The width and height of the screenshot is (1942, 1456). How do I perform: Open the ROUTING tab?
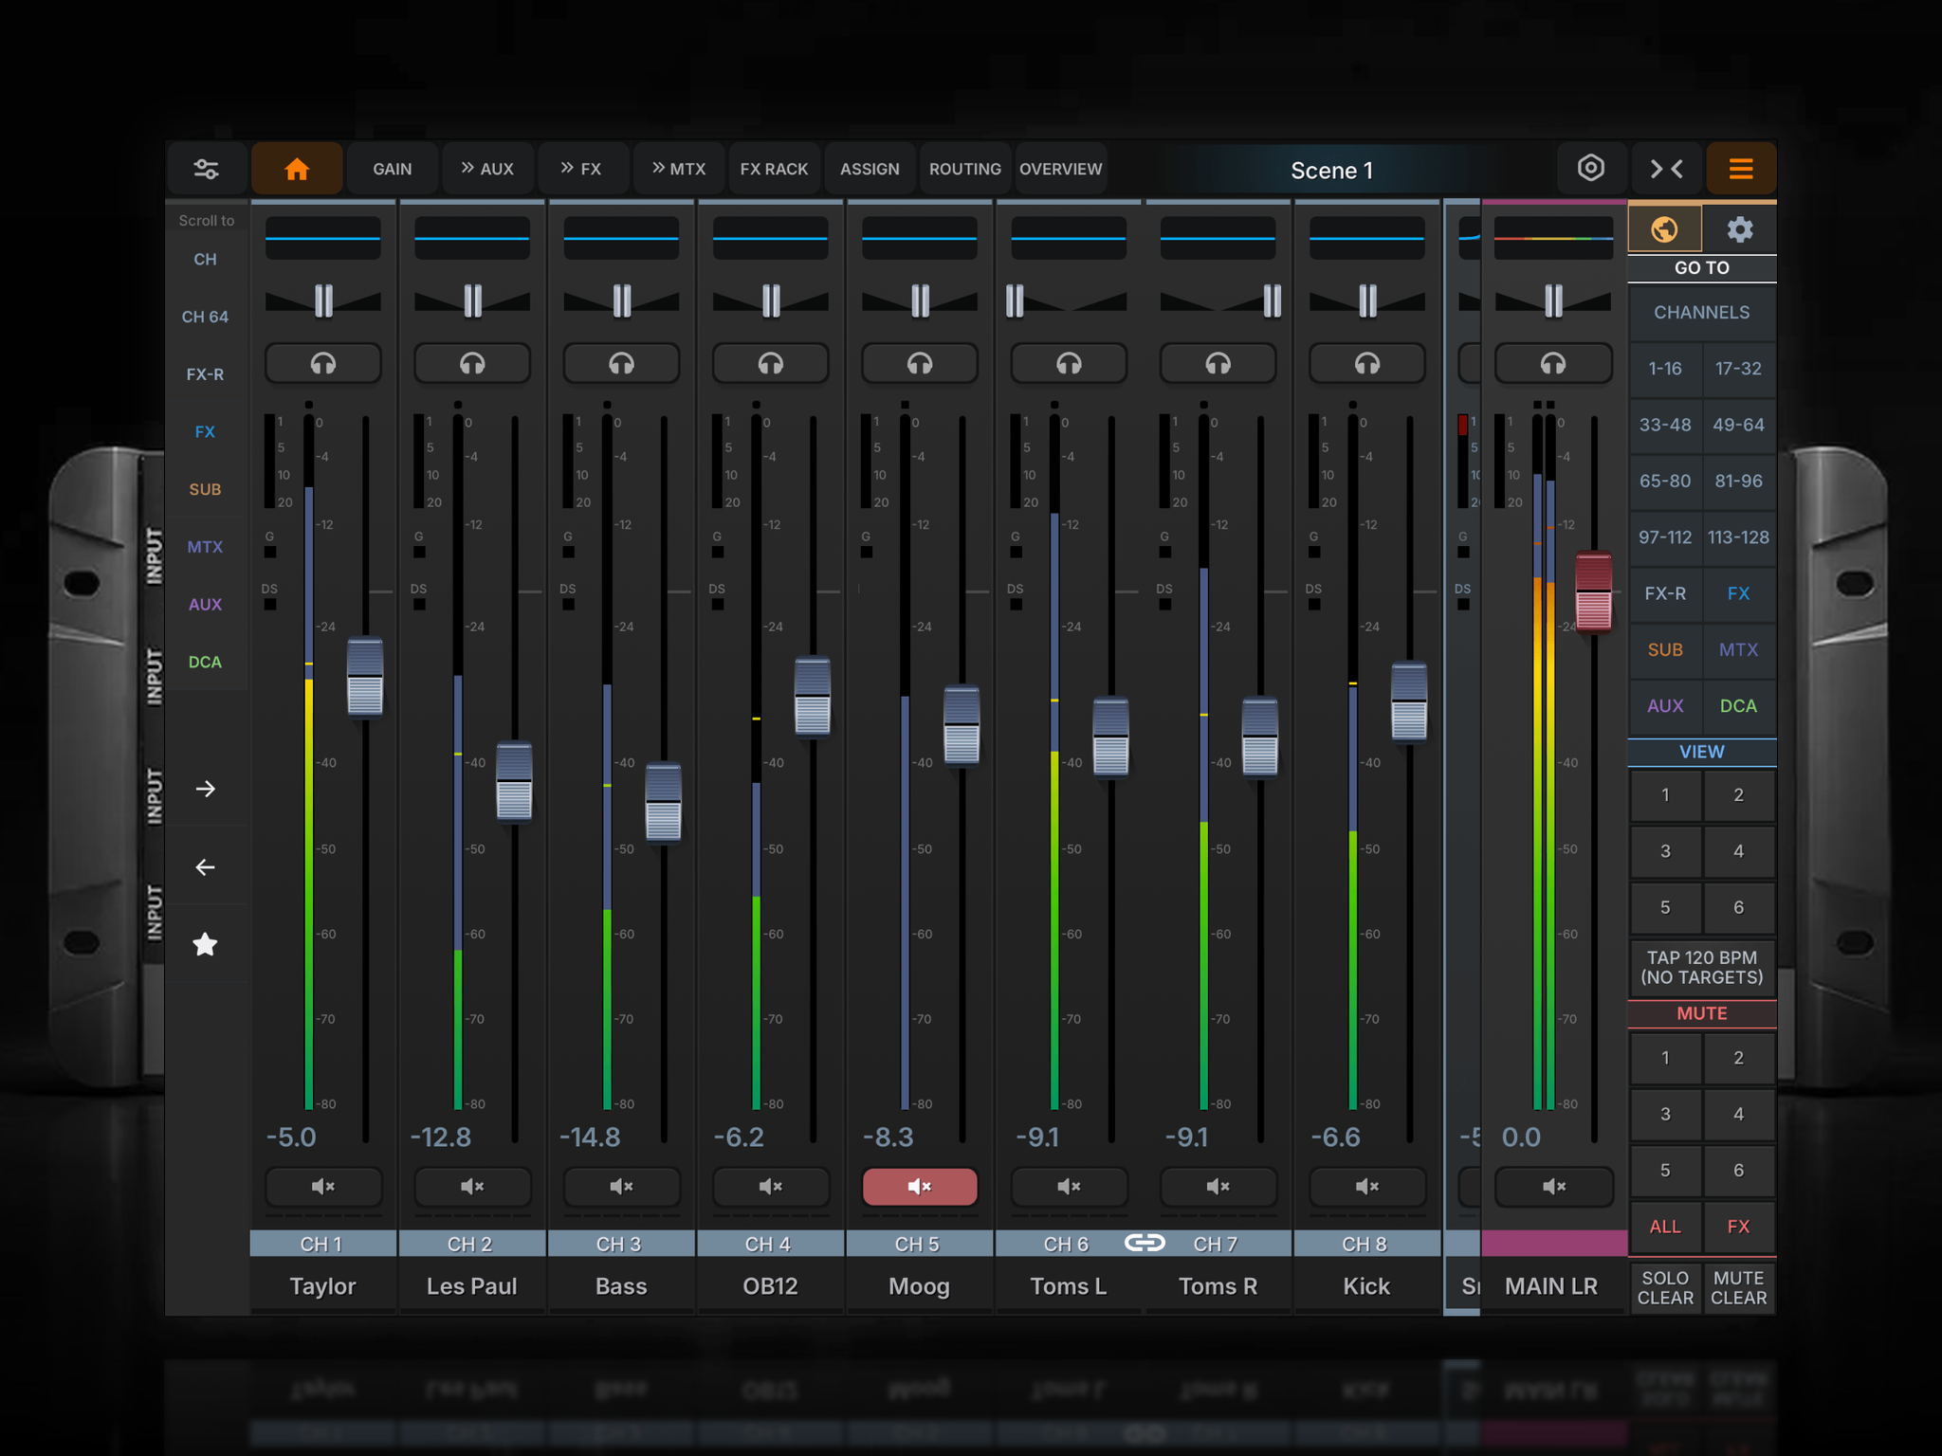click(x=964, y=169)
